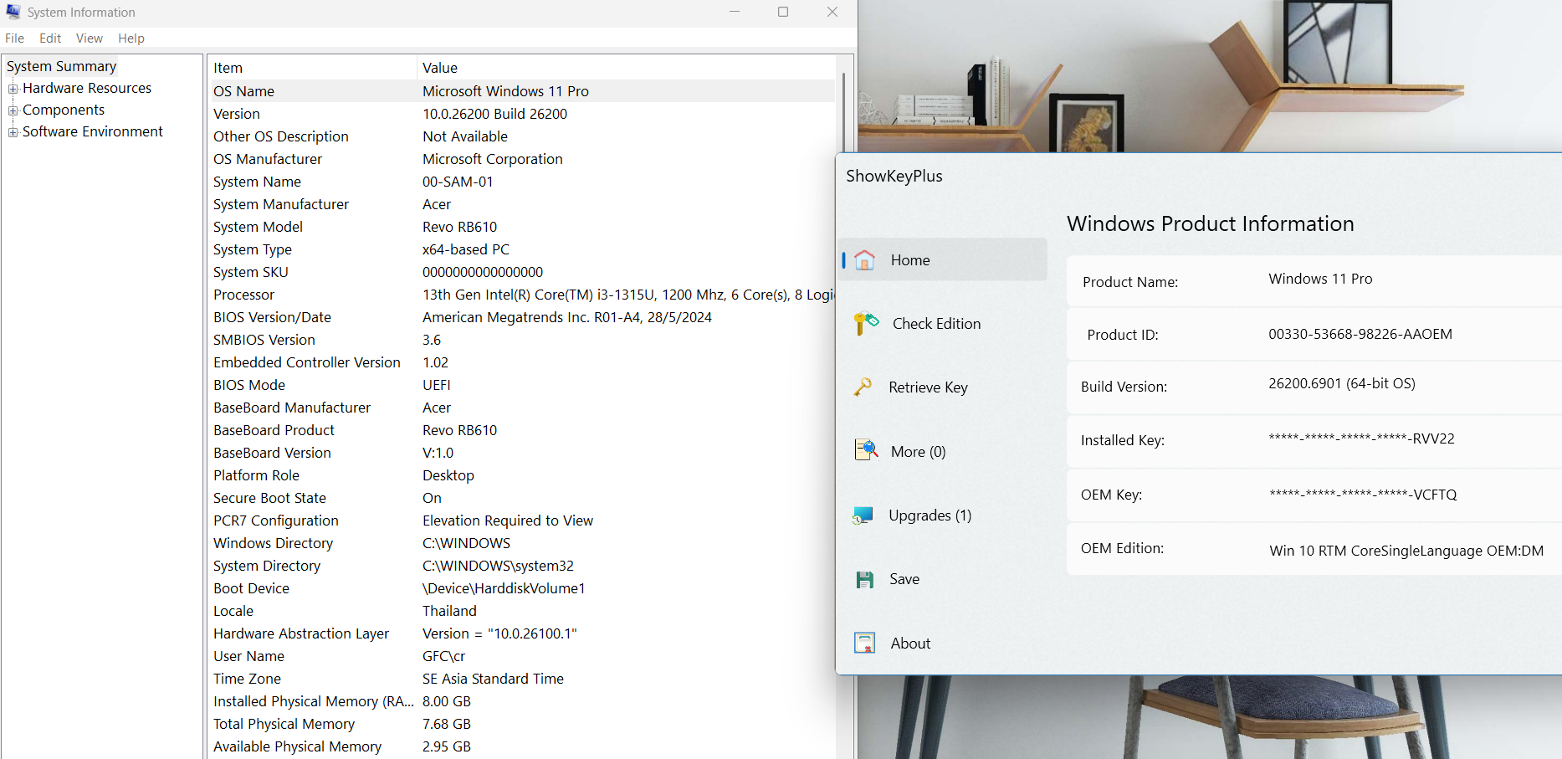Expand the Components tree node

coord(13,110)
